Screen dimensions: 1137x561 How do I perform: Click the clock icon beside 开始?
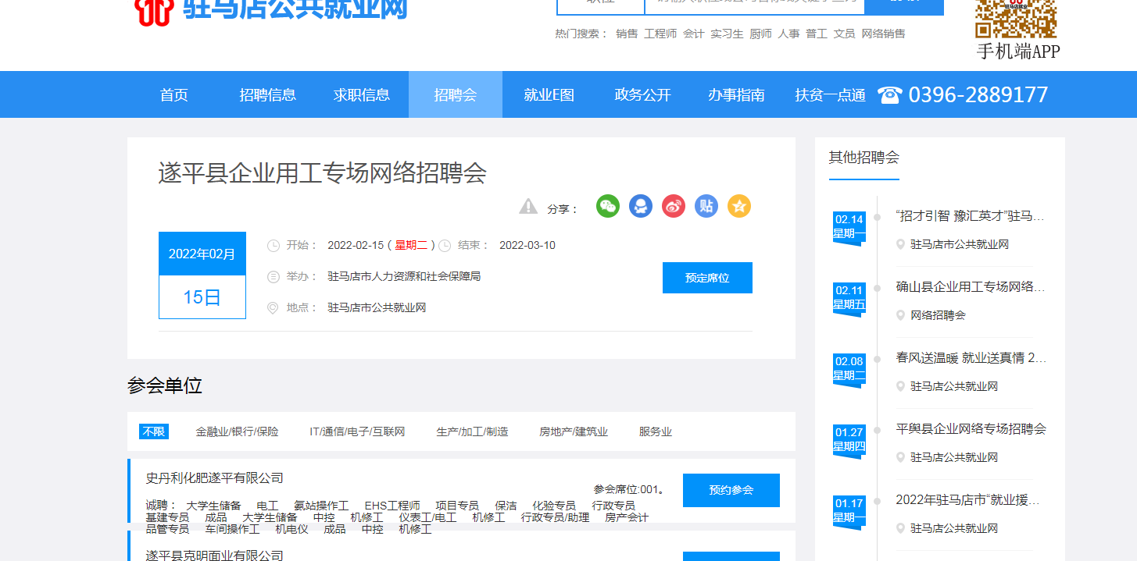coord(274,246)
